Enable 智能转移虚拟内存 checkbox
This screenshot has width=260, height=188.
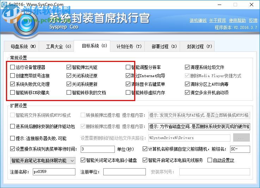click(x=128, y=93)
